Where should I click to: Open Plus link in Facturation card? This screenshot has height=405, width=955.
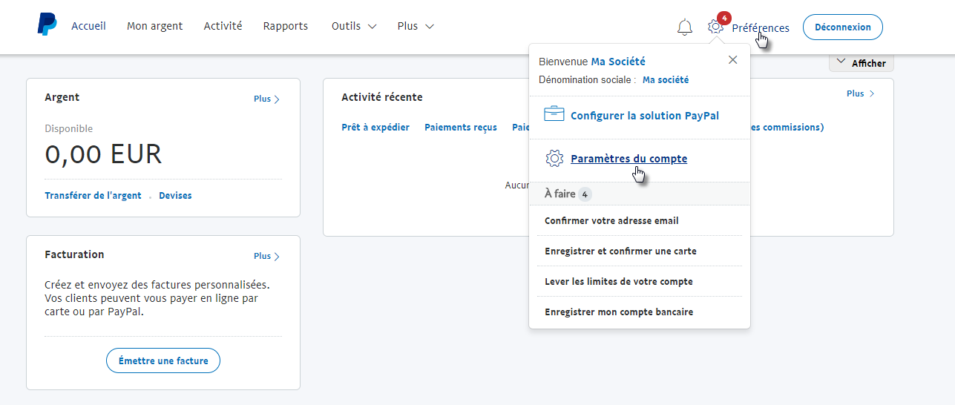pos(266,256)
